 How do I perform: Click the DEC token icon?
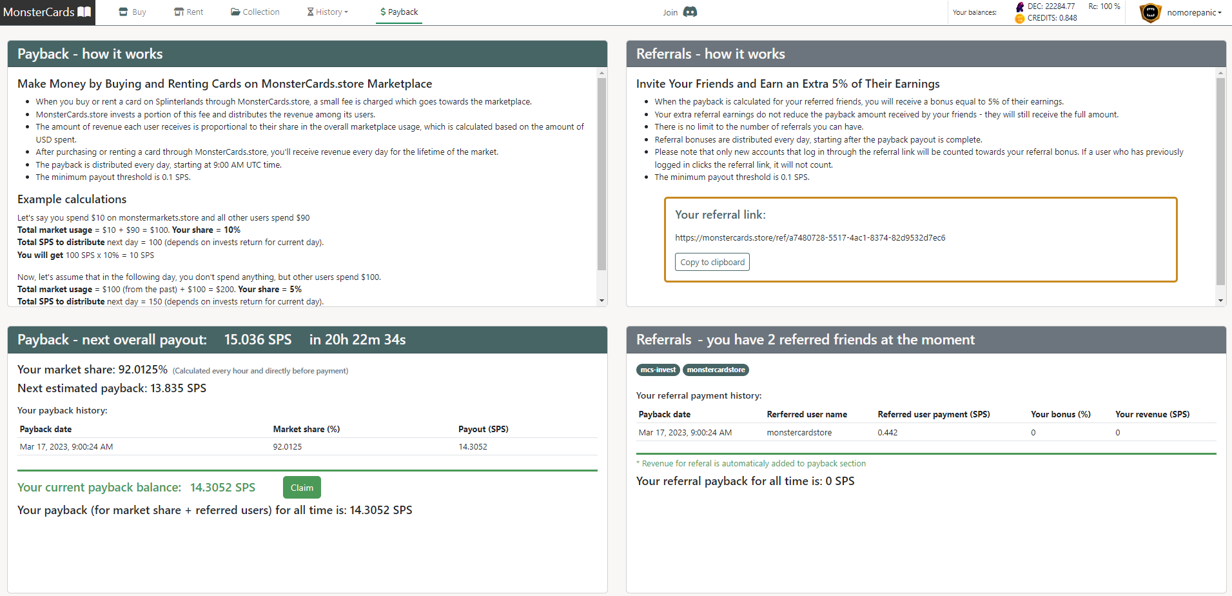[1020, 6]
